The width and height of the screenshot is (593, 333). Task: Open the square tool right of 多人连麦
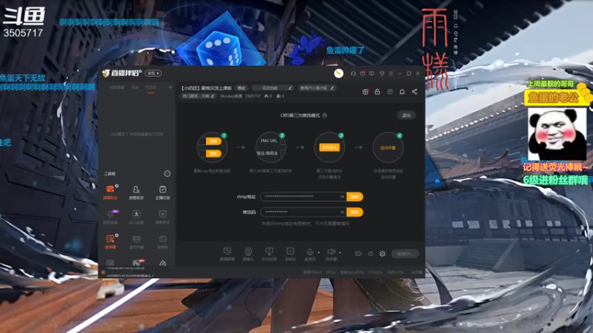(162, 217)
